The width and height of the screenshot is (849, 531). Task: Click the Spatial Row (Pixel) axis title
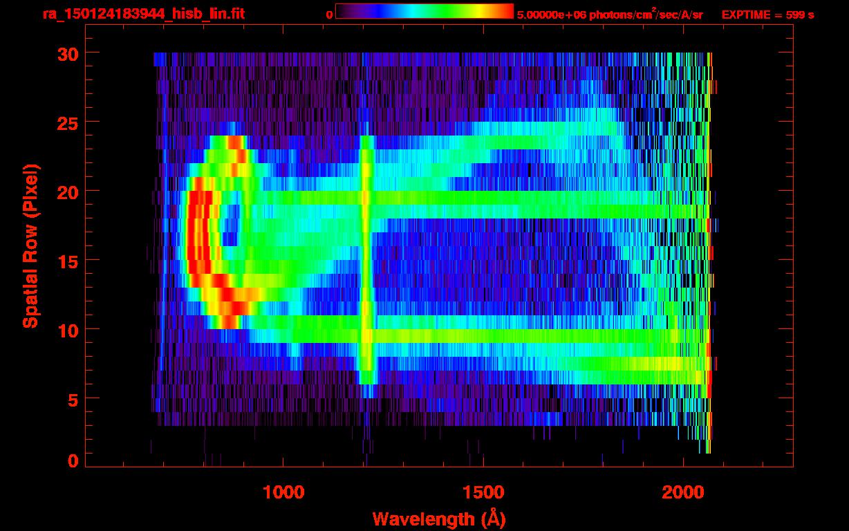30,246
